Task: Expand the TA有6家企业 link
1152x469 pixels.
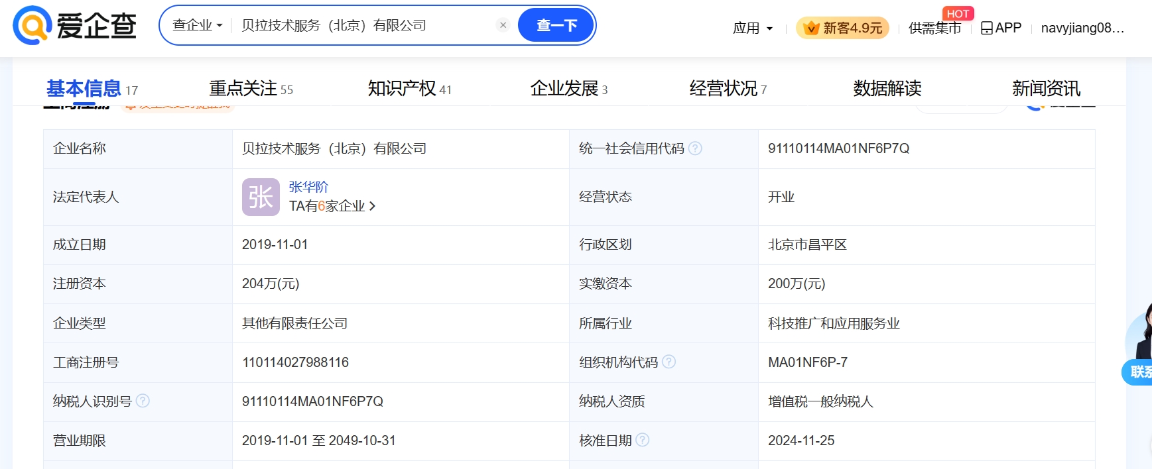Action: pyautogui.click(x=332, y=206)
